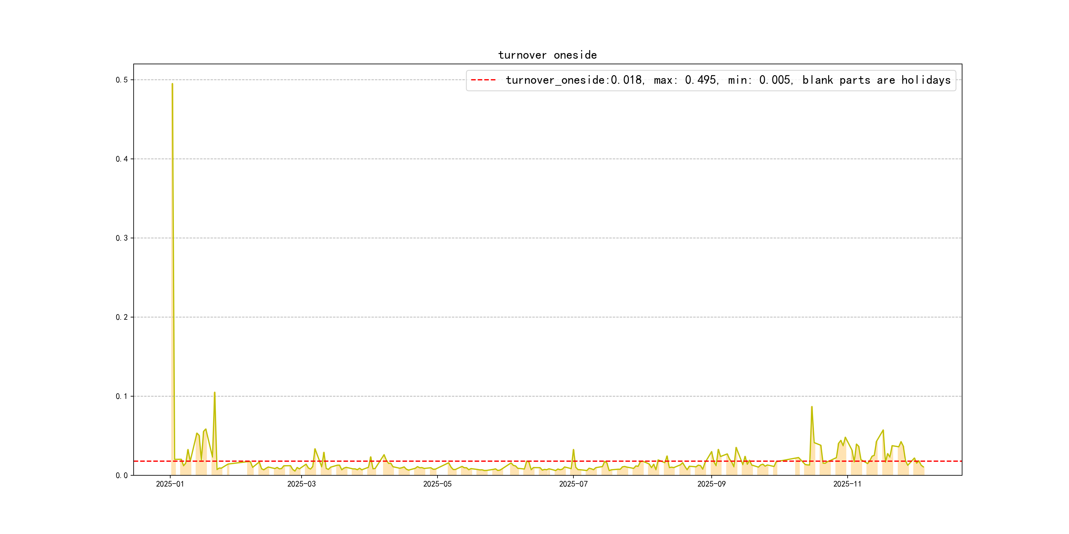Click the 2025-05 x-axis label

(x=437, y=484)
